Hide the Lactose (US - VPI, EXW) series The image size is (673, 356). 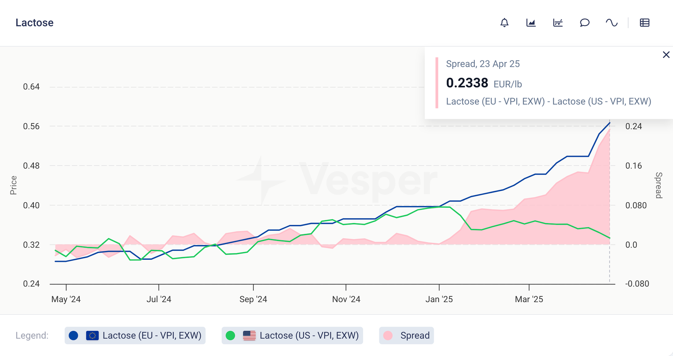(309, 335)
